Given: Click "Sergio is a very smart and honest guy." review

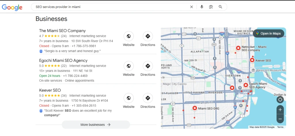Looking at the screenshot, I should point(72,51).
